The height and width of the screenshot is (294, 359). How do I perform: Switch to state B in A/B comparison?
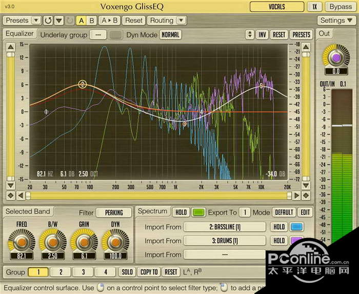click(x=92, y=21)
